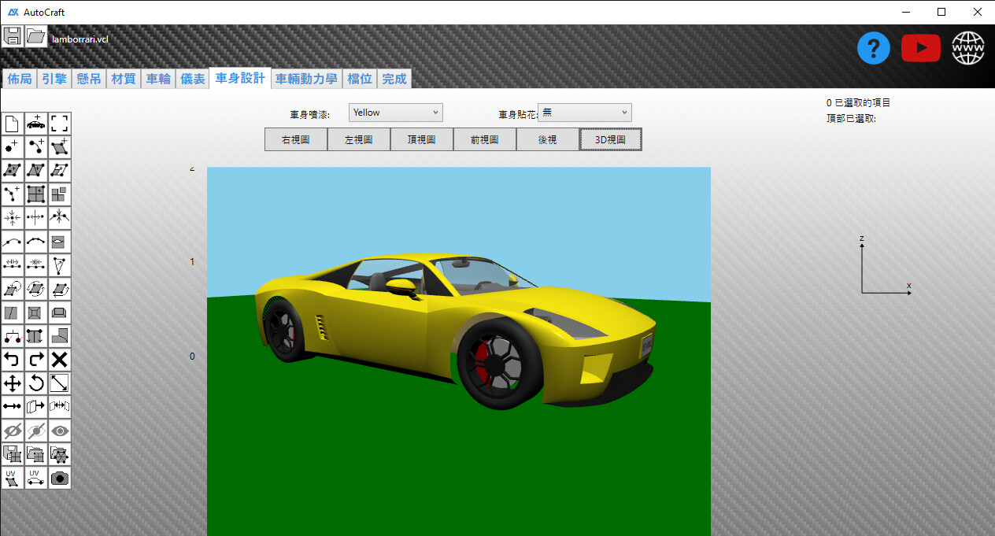Click the delete X tool icon
995x536 pixels.
tap(60, 360)
